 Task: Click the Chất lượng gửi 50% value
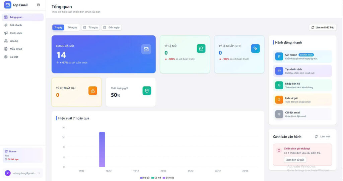click(116, 95)
